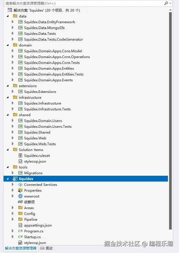The image size is (179, 253).
Task: Click the Areas folder icon
Action: [20, 208]
